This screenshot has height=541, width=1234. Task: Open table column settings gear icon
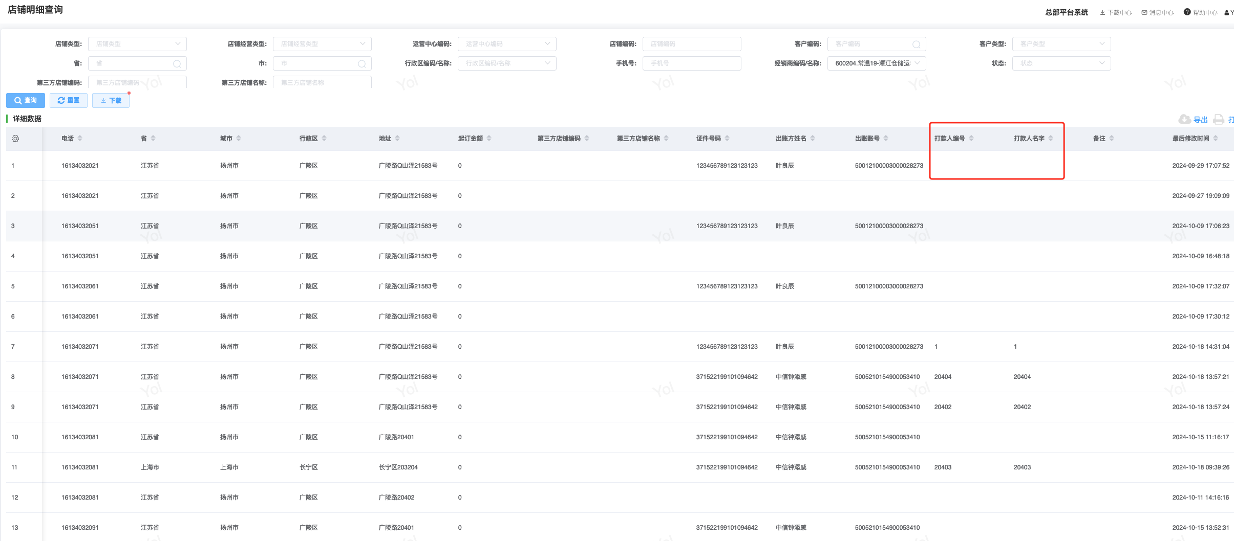(x=15, y=139)
